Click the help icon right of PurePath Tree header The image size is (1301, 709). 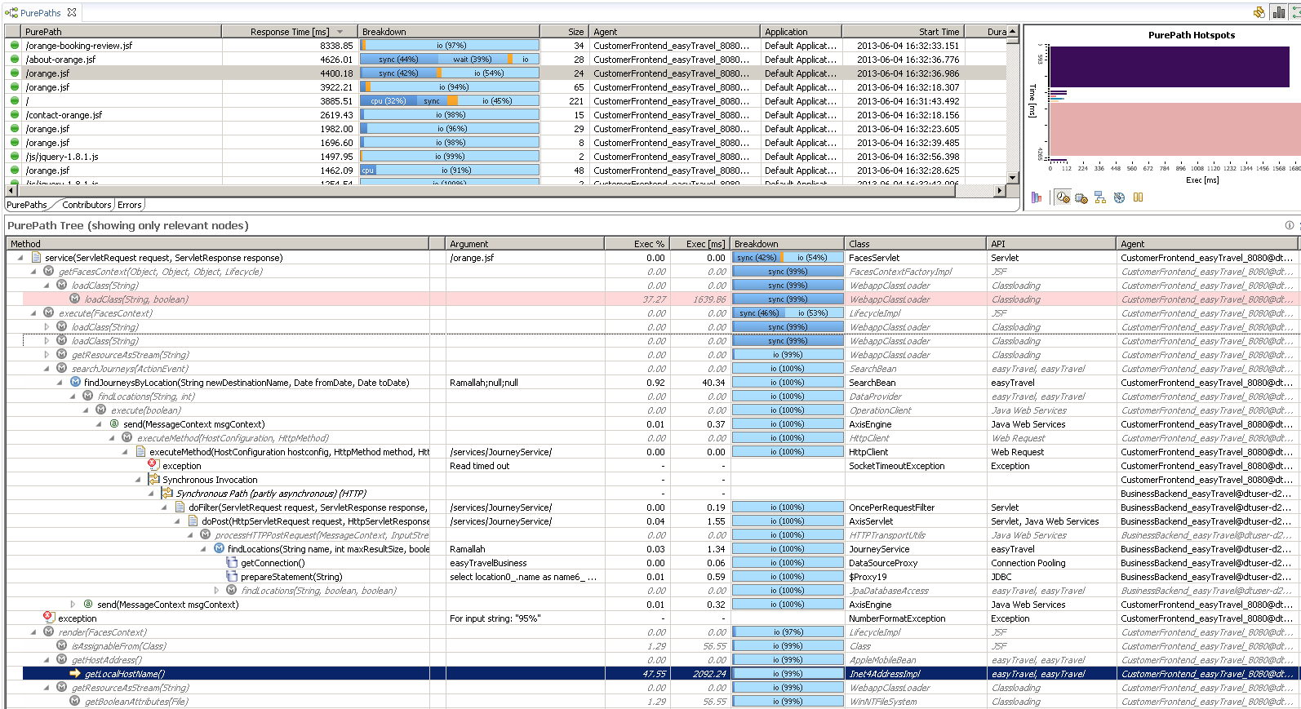(1289, 225)
